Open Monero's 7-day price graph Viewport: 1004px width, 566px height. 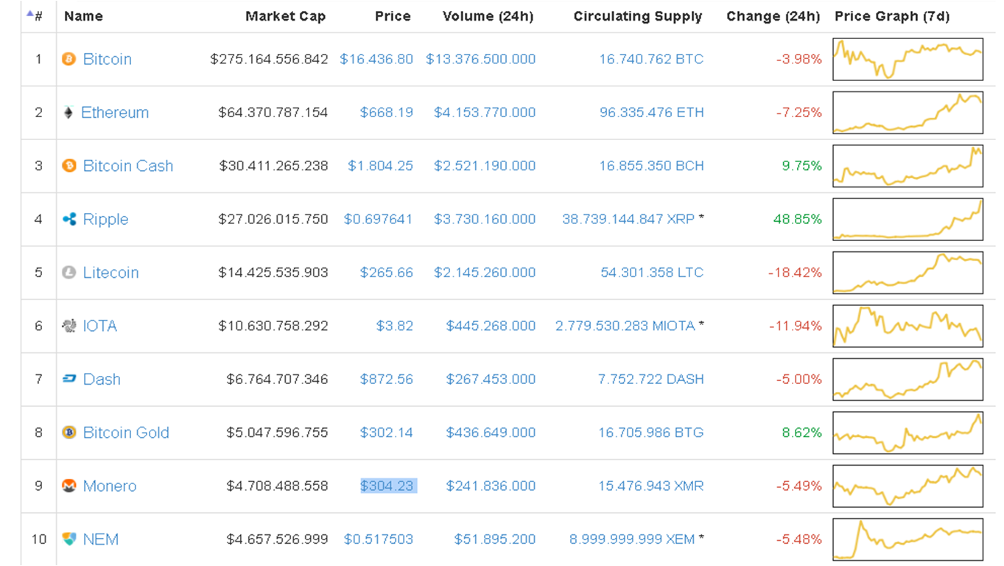tap(908, 486)
